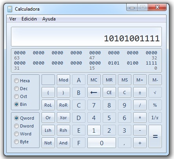Select the Dec number base
The width and height of the screenshot is (174, 159).
[16, 89]
